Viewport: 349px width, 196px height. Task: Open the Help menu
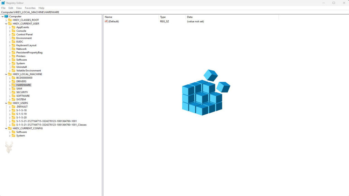(41, 8)
